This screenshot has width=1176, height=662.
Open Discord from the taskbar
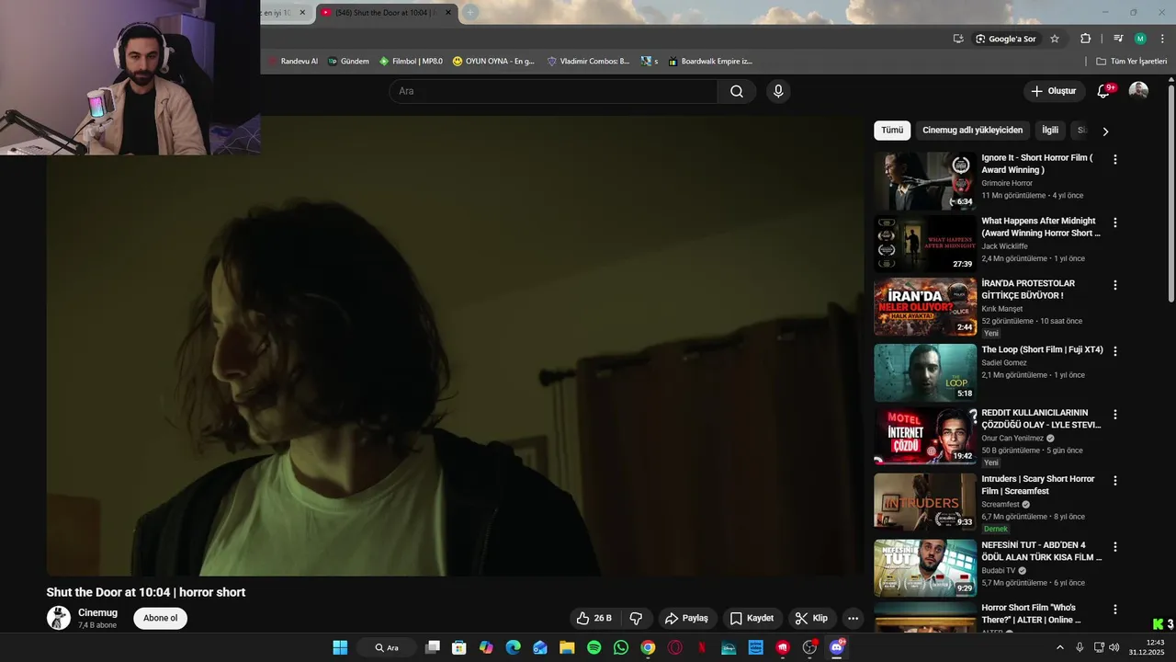coord(837,647)
